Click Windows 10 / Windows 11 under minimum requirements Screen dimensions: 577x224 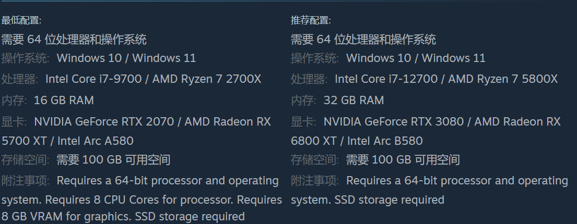tap(126, 58)
